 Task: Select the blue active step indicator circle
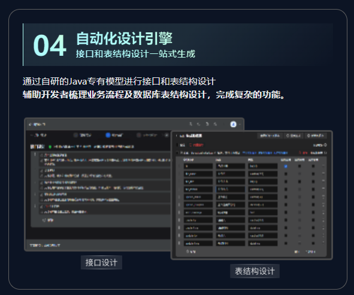click(x=108, y=135)
